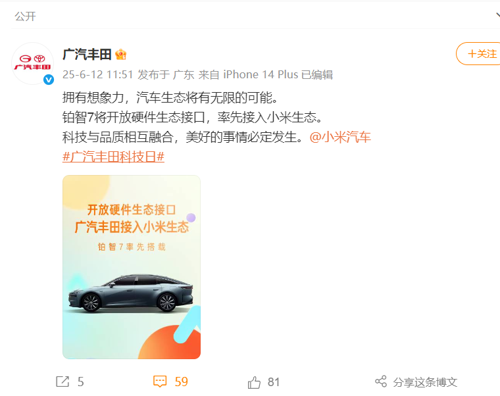This screenshot has width=500, height=396.
Task: Click the 广汽丰田 account name
Action: pyautogui.click(x=87, y=55)
